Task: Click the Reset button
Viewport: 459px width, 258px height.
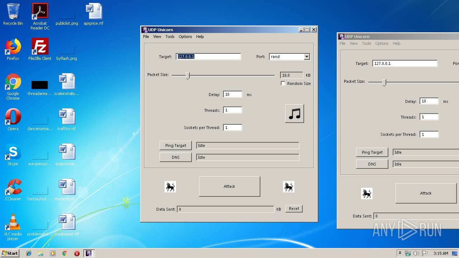Action: [x=294, y=209]
